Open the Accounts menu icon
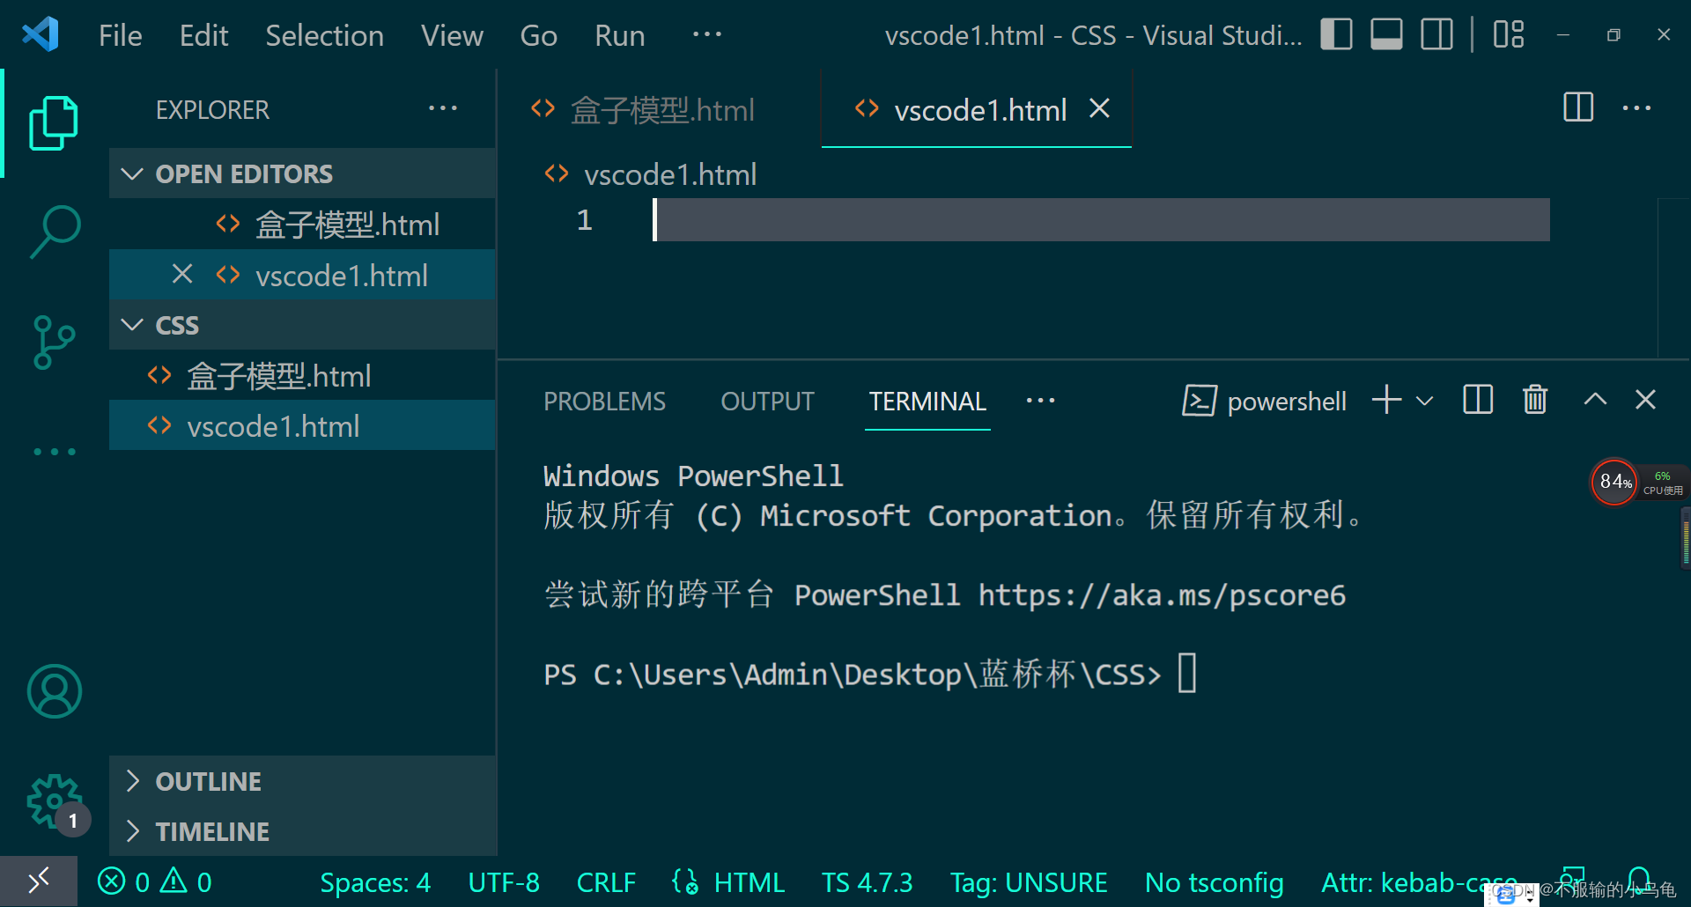Image resolution: width=1691 pixels, height=907 pixels. 55,691
